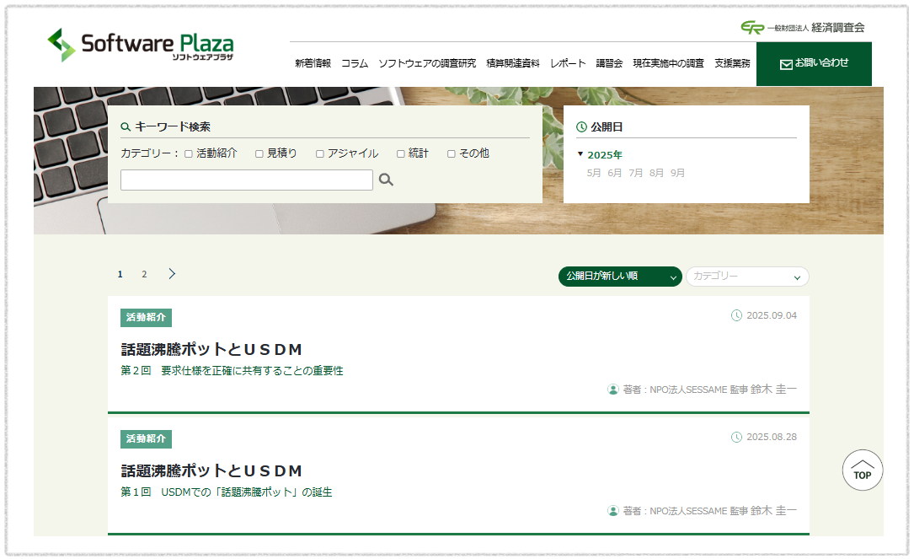This screenshot has height=559, width=914.
Task: Go to the 積算関連資料 menu
Action: coord(512,63)
